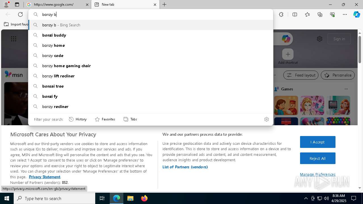Open the Collections icon

coord(320,14)
